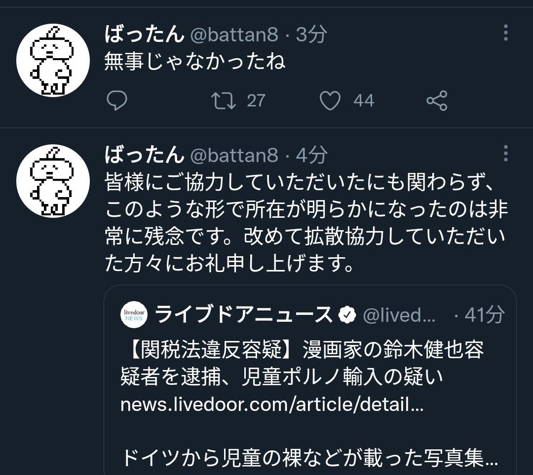Retweet the tweet with 27 retweets
The height and width of the screenshot is (475, 533).
tap(223, 101)
